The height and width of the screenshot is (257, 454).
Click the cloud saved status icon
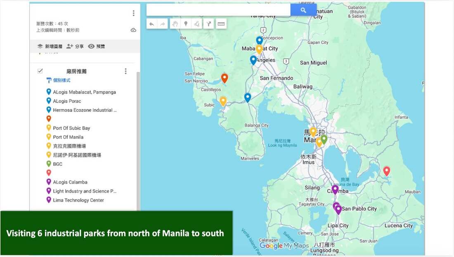[133, 30]
